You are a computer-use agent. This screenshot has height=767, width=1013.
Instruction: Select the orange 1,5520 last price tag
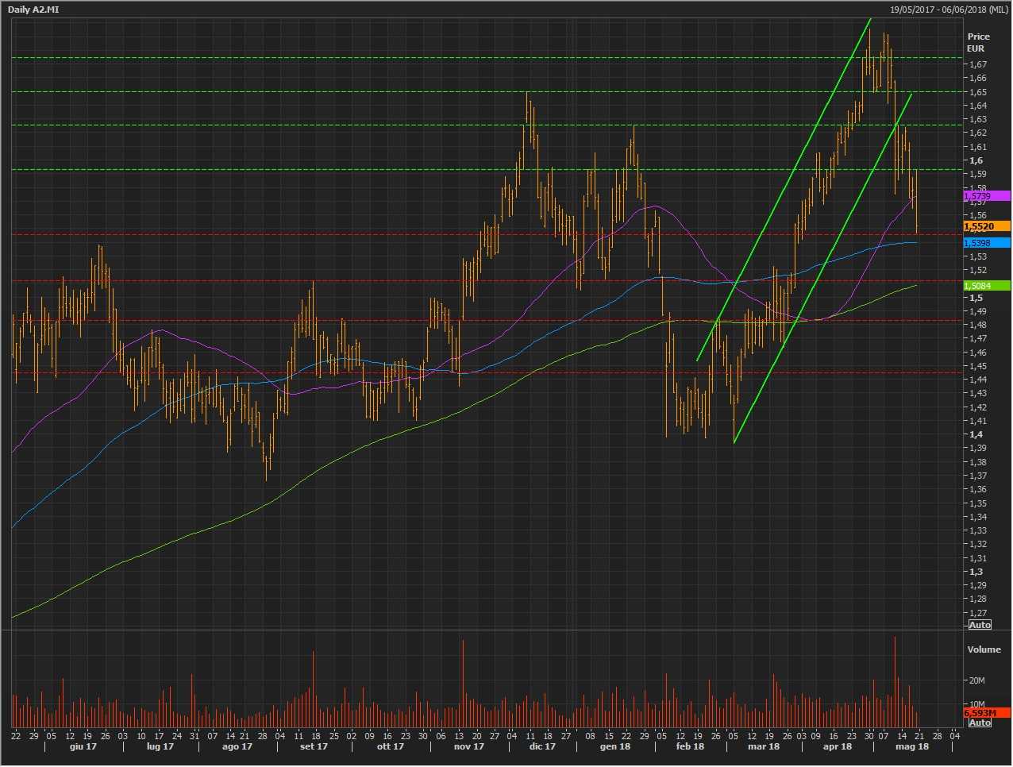click(986, 227)
